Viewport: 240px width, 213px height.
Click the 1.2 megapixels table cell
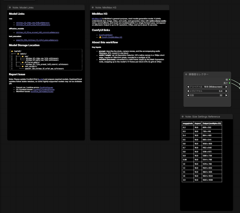(188, 168)
